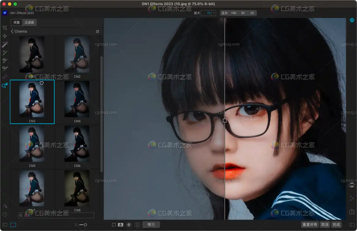This screenshot has height=231, width=357.
Task: Select the magic wand masking tool
Action: point(5,45)
